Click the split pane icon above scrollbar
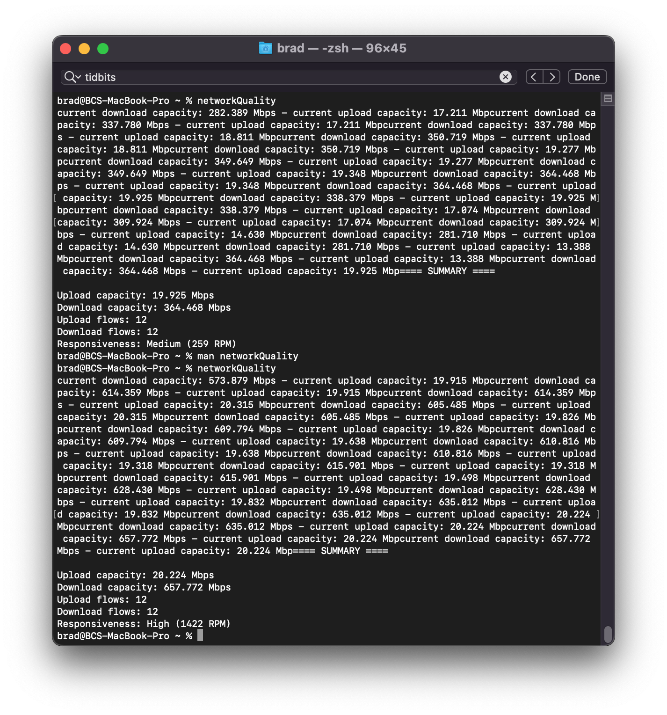Viewport: 667px width, 715px height. [x=608, y=98]
